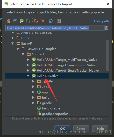Click the app module gradle icon

39,92
